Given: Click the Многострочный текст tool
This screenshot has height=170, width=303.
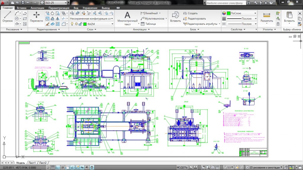Looking at the screenshot, I should click(127, 18).
